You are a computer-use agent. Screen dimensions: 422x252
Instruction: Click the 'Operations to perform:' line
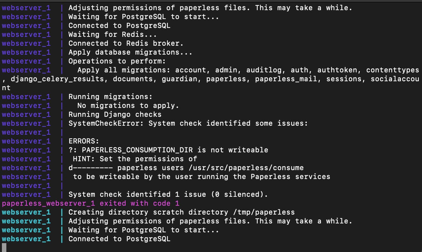coord(117,61)
